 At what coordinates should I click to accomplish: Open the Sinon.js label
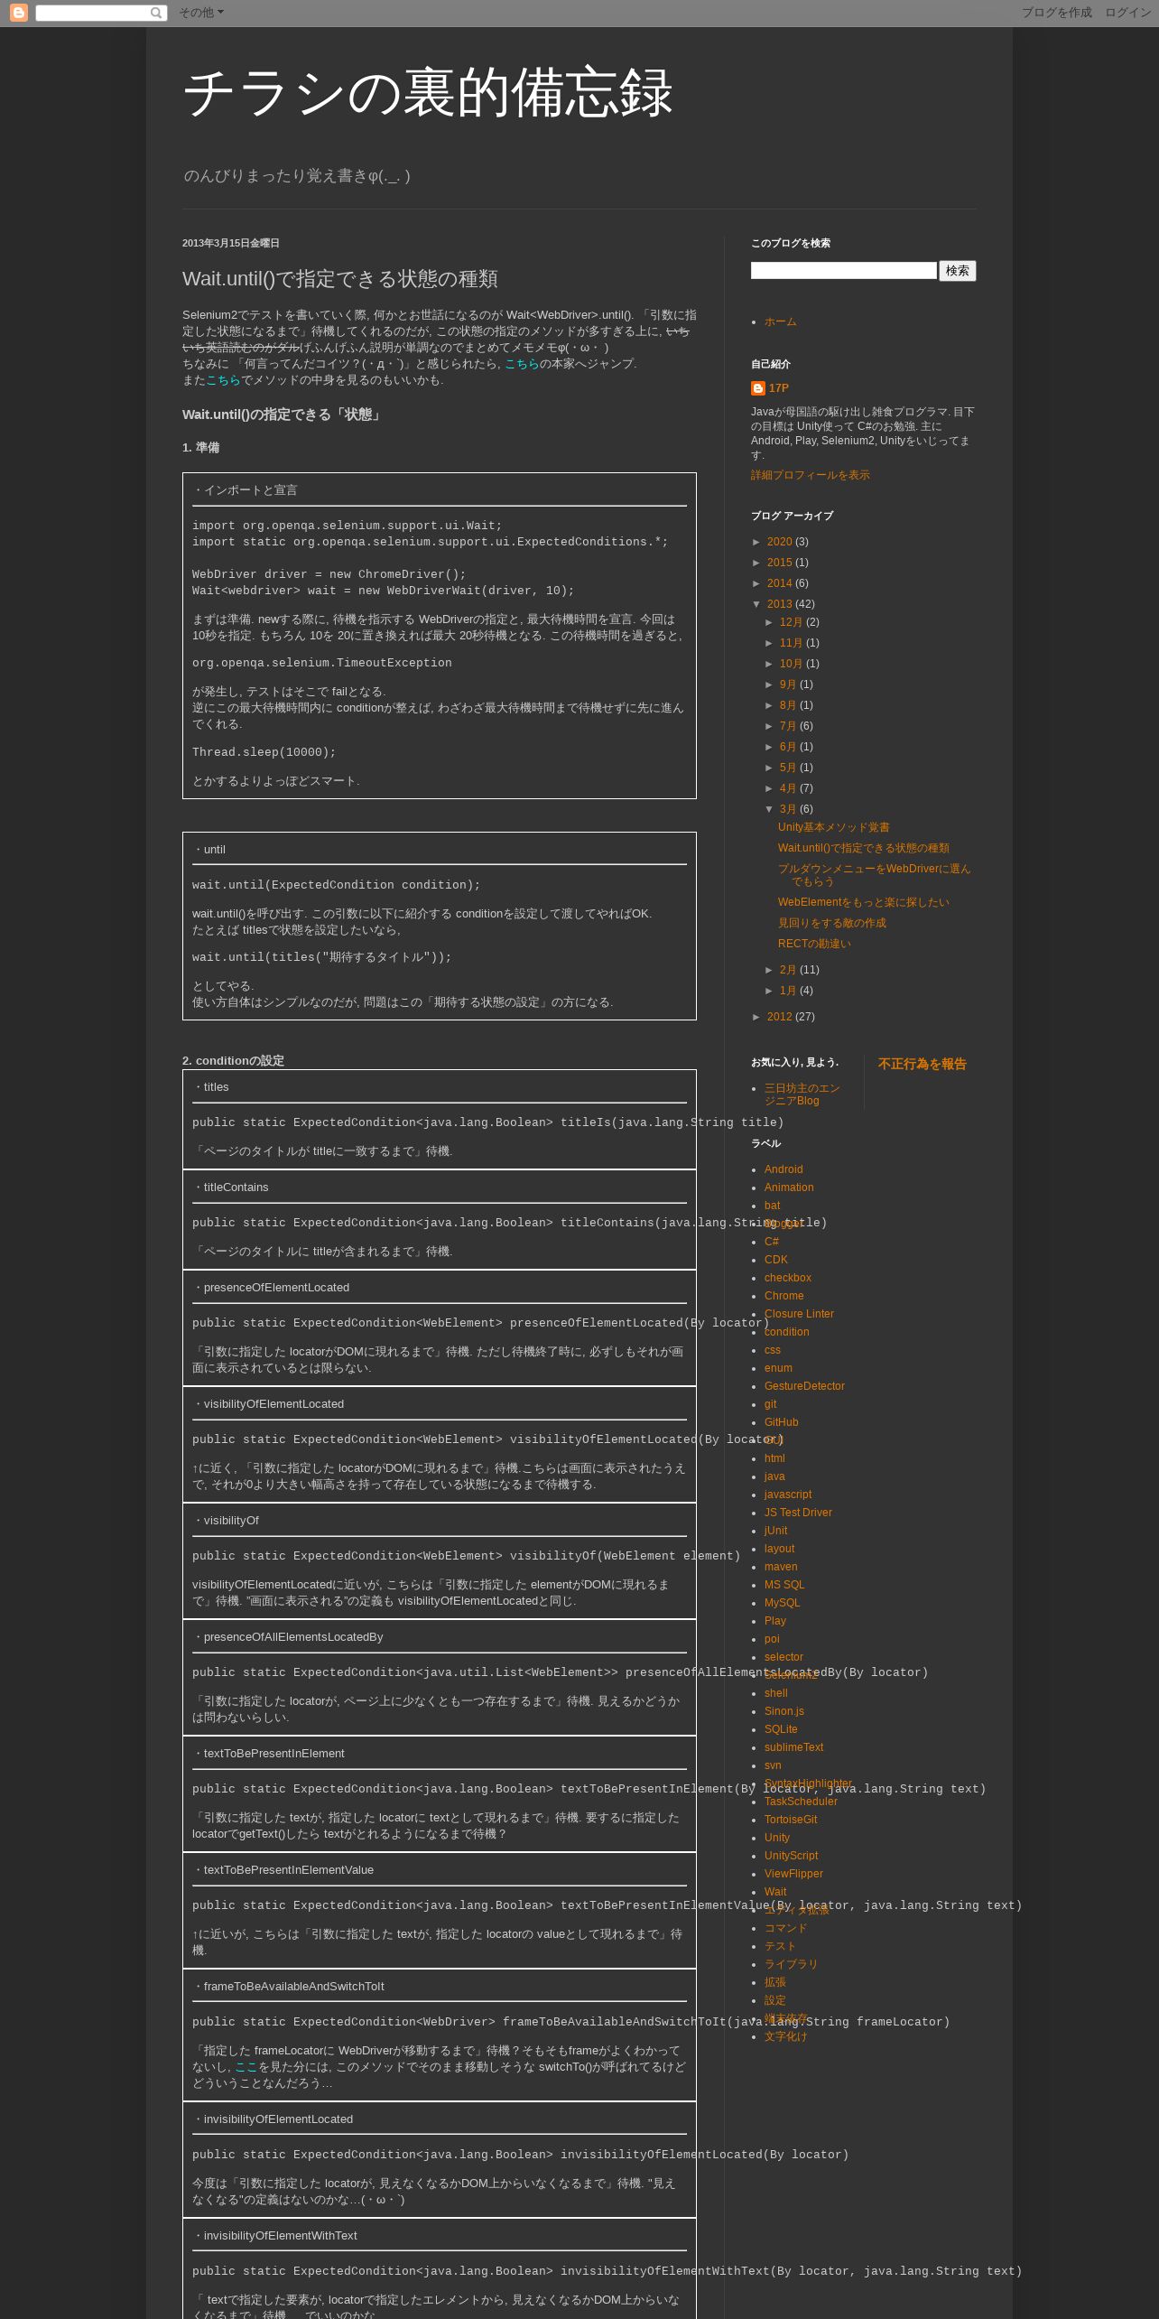[x=783, y=1711]
